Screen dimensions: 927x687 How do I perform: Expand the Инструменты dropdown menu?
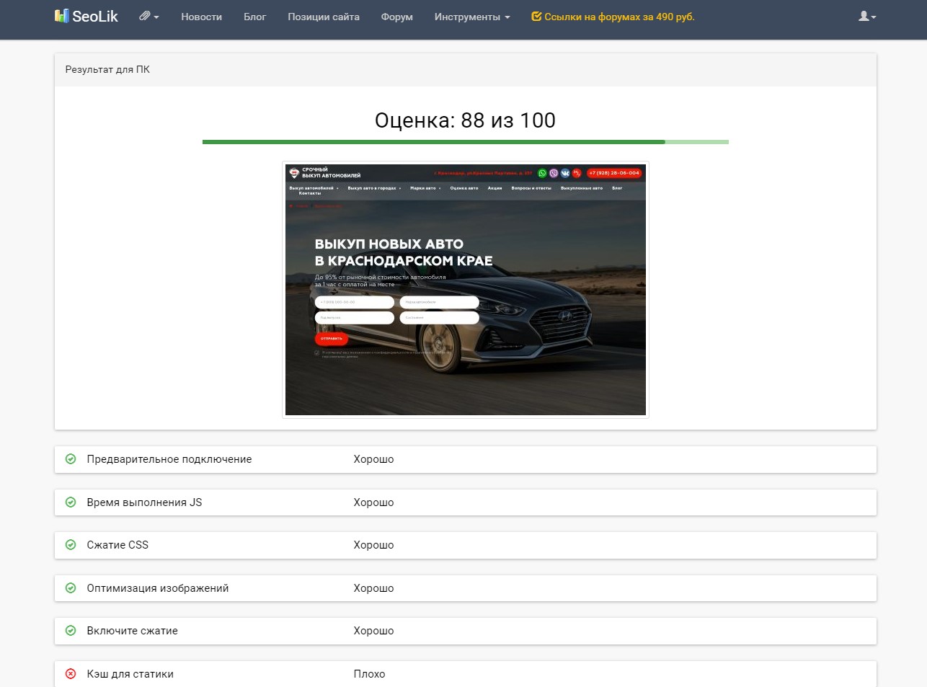point(472,17)
